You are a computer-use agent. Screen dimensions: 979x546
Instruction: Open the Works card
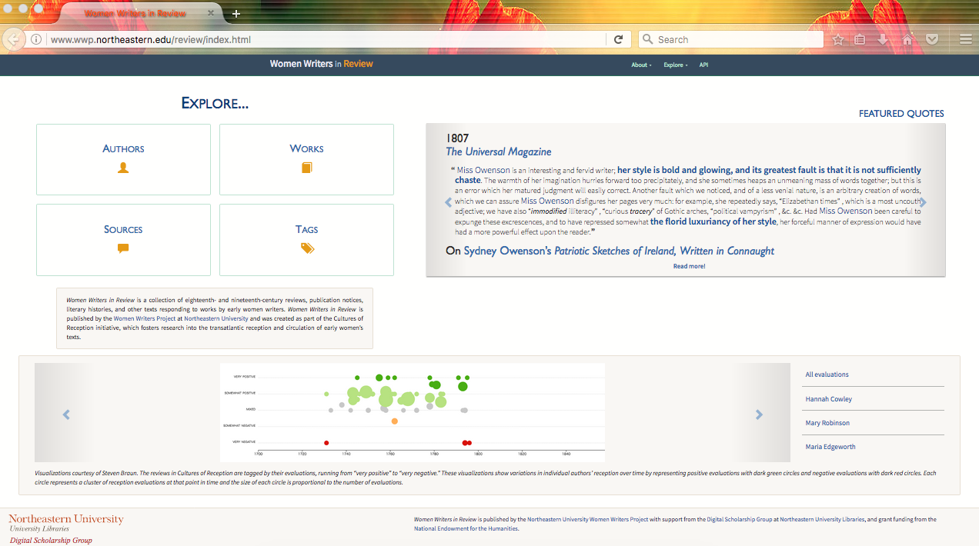click(x=306, y=159)
